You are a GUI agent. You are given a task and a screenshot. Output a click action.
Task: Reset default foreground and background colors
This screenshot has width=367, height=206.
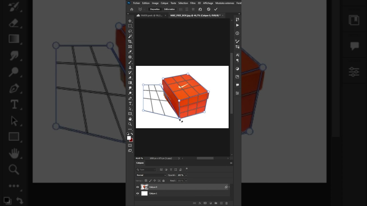point(128,134)
